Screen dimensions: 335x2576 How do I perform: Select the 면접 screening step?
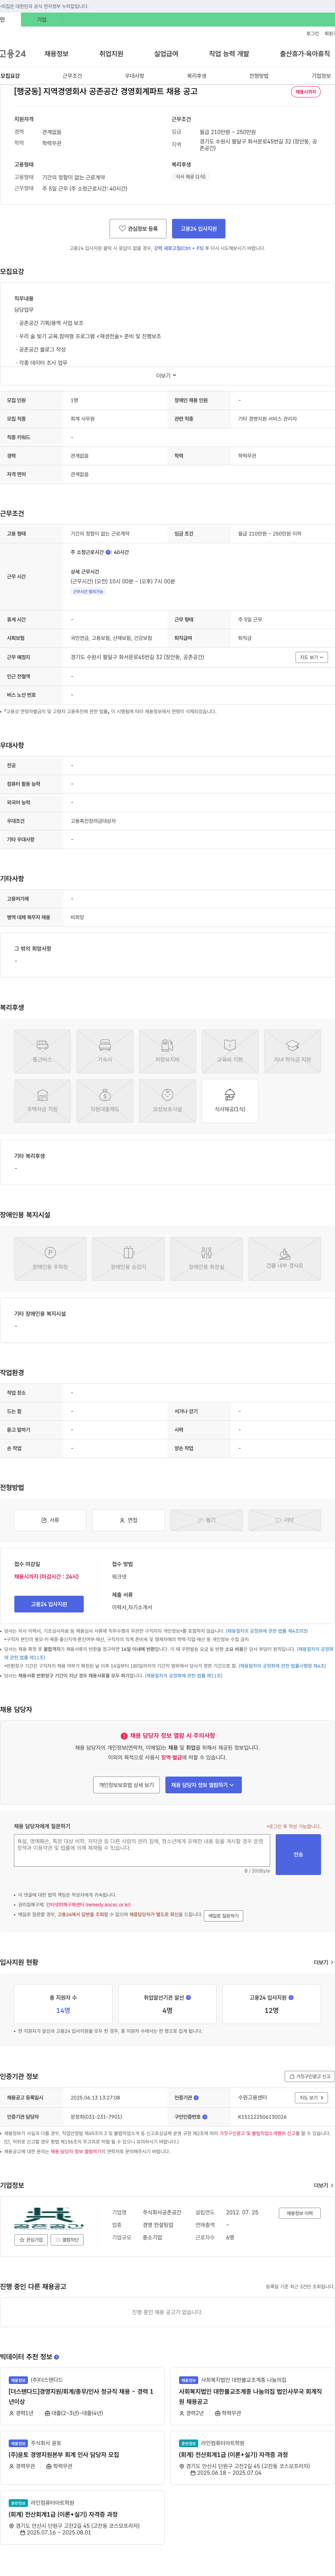pyautogui.click(x=128, y=1520)
